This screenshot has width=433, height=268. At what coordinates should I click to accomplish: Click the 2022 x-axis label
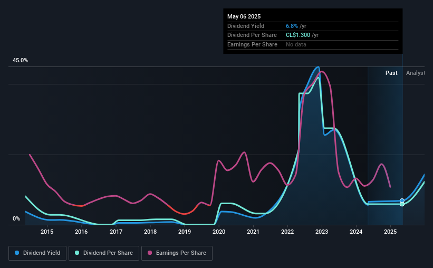pos(287,232)
